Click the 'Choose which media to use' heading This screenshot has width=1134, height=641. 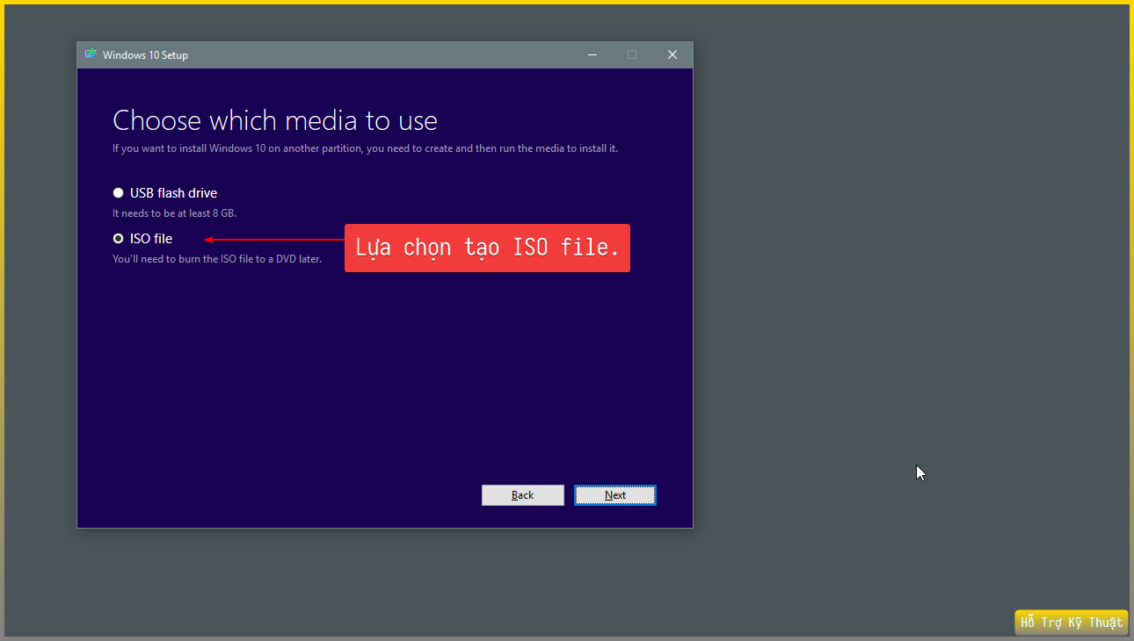pyautogui.click(x=275, y=120)
